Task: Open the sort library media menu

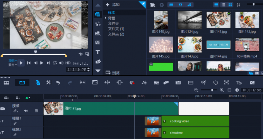Action: tap(238, 5)
